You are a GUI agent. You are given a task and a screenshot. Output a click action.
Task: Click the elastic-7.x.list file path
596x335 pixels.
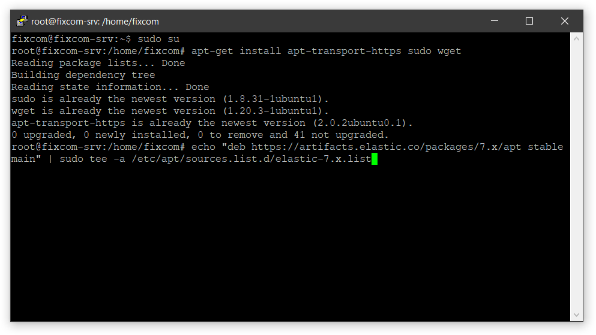pyautogui.click(x=251, y=159)
